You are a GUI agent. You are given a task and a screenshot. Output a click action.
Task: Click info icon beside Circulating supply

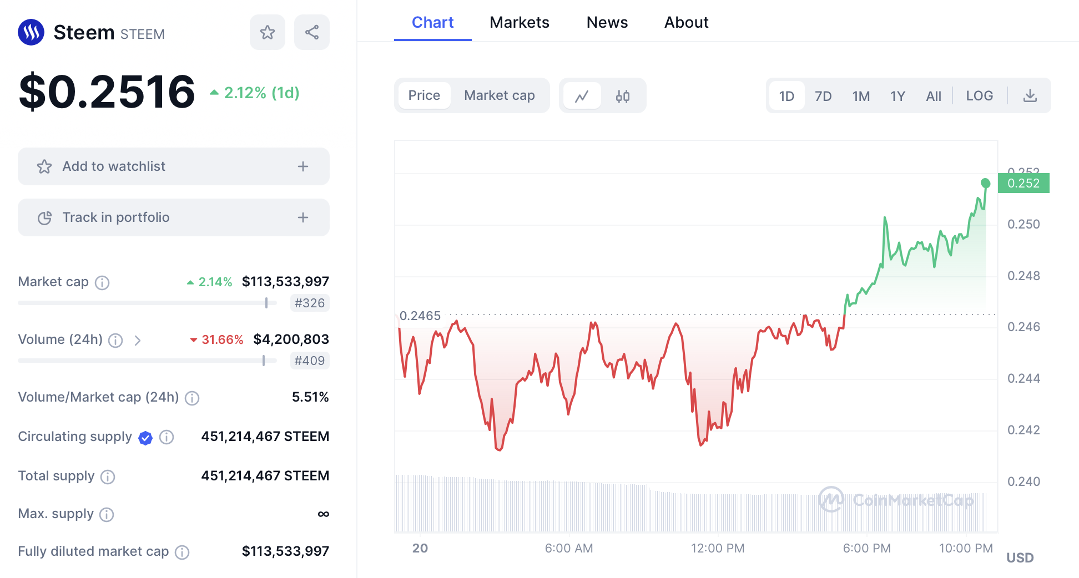[167, 437]
